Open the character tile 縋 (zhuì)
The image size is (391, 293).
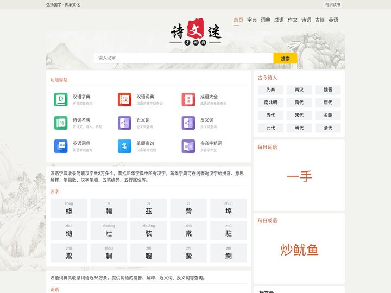(x=69, y=231)
